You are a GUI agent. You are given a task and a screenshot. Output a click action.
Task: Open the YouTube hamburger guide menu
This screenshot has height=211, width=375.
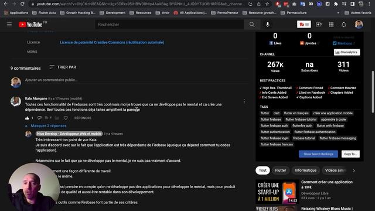(x=9, y=25)
